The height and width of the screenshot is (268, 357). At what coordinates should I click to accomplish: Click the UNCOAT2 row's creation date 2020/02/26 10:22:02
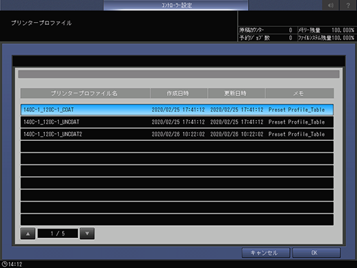tap(178, 134)
